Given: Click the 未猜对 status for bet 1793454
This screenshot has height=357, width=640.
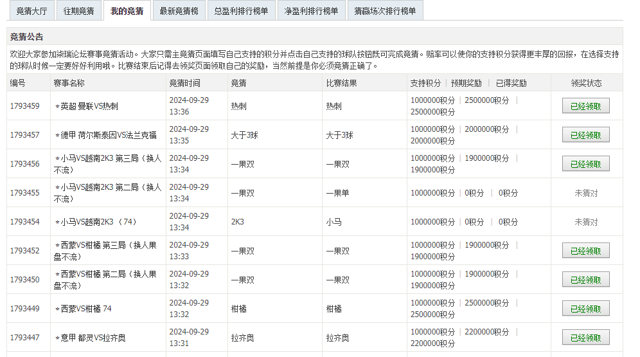Looking at the screenshot, I should [585, 222].
